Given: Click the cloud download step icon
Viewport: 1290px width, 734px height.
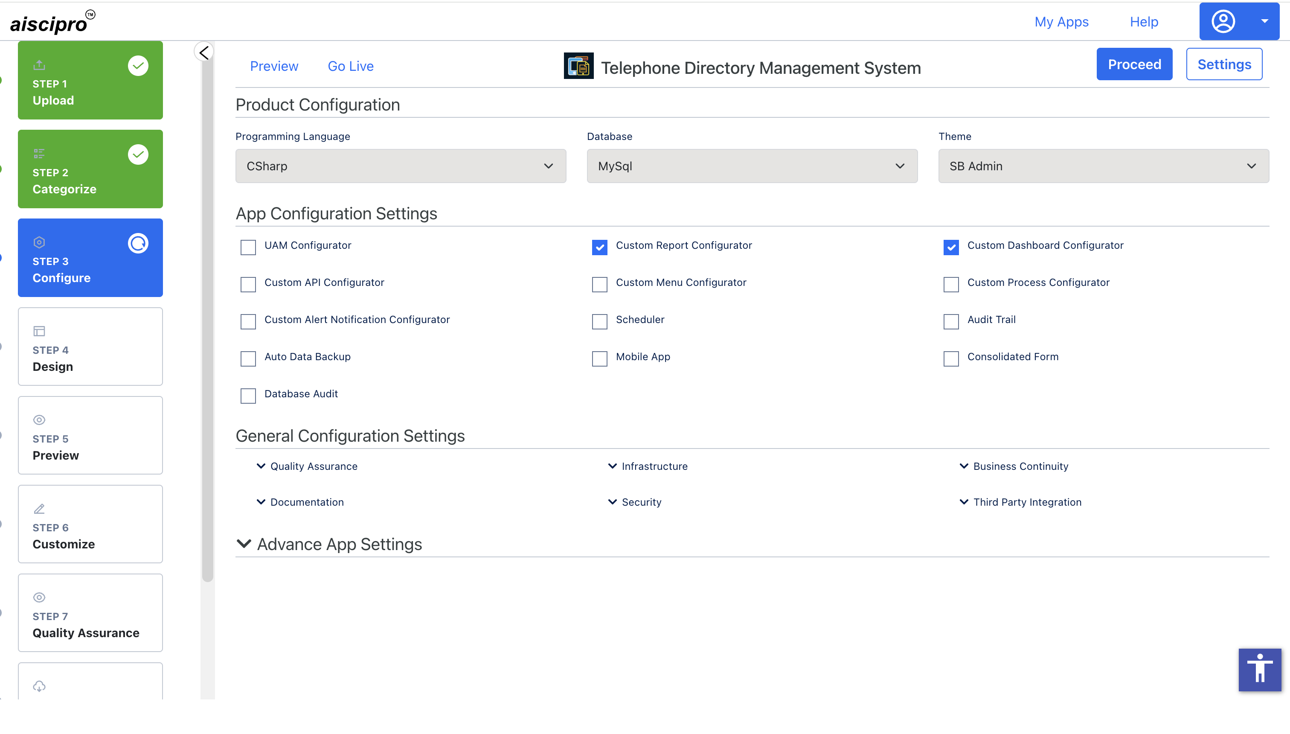Looking at the screenshot, I should (x=39, y=686).
